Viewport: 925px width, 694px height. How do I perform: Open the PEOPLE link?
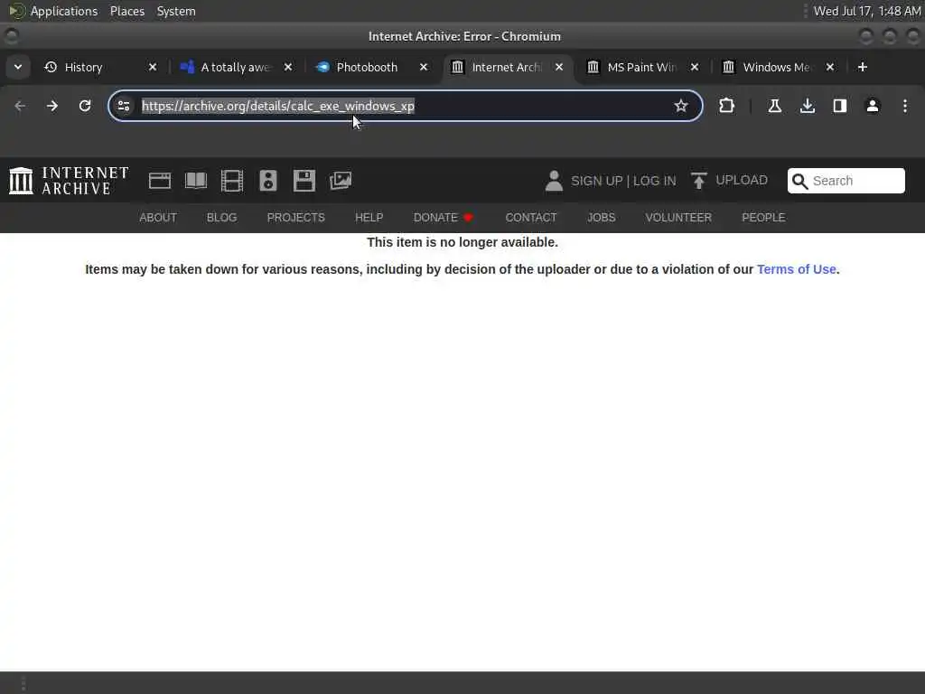point(763,218)
